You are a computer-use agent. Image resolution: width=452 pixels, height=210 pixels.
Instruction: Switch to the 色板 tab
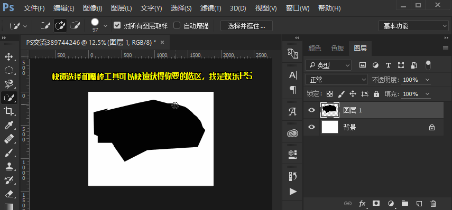point(338,49)
